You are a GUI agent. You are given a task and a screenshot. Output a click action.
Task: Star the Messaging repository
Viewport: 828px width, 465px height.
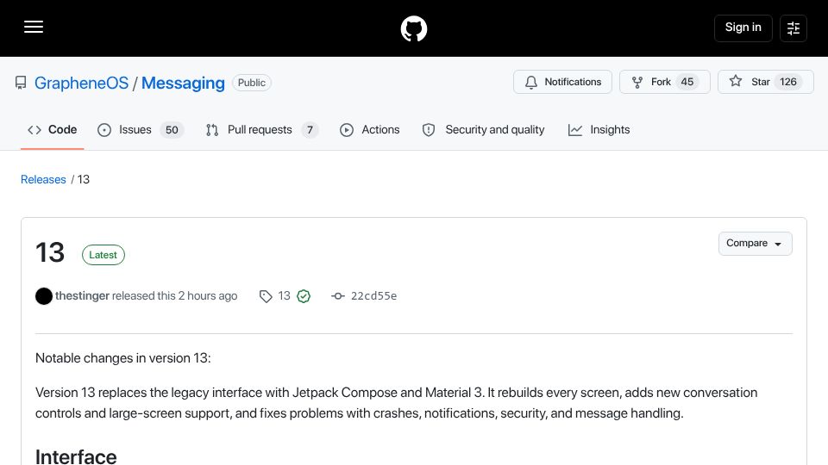765,82
